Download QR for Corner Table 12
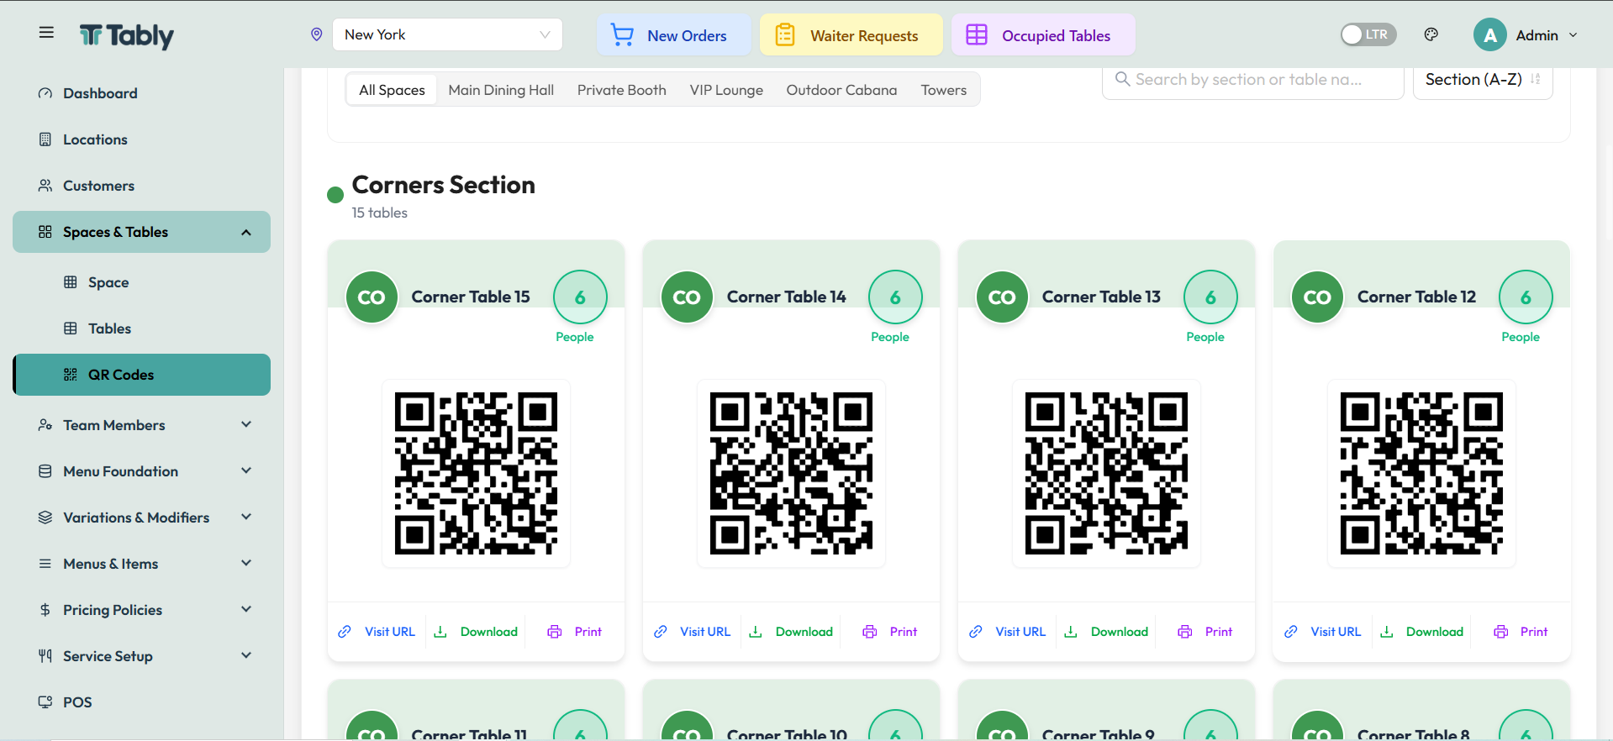 pyautogui.click(x=1421, y=632)
